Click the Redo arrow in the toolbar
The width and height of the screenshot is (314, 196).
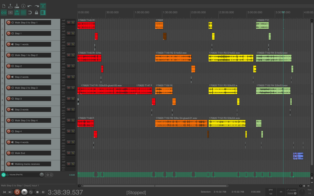(x=36, y=6)
